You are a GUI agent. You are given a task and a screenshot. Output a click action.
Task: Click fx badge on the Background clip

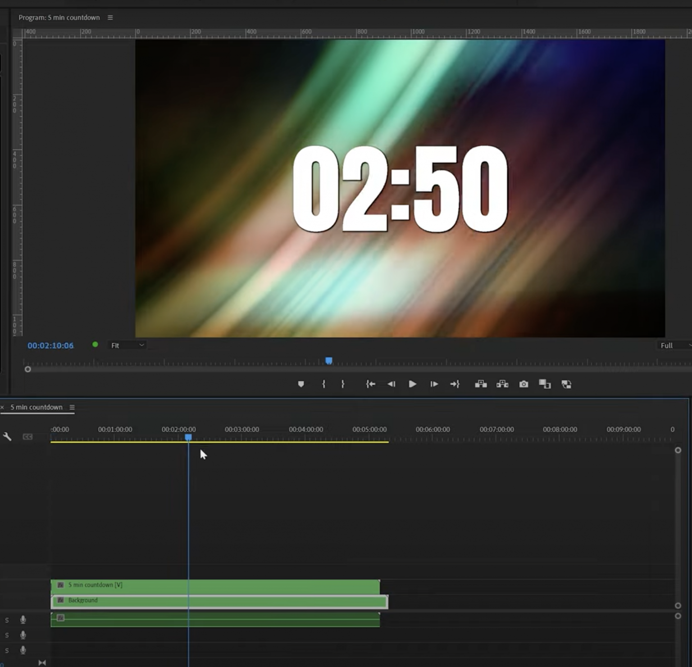(x=60, y=600)
